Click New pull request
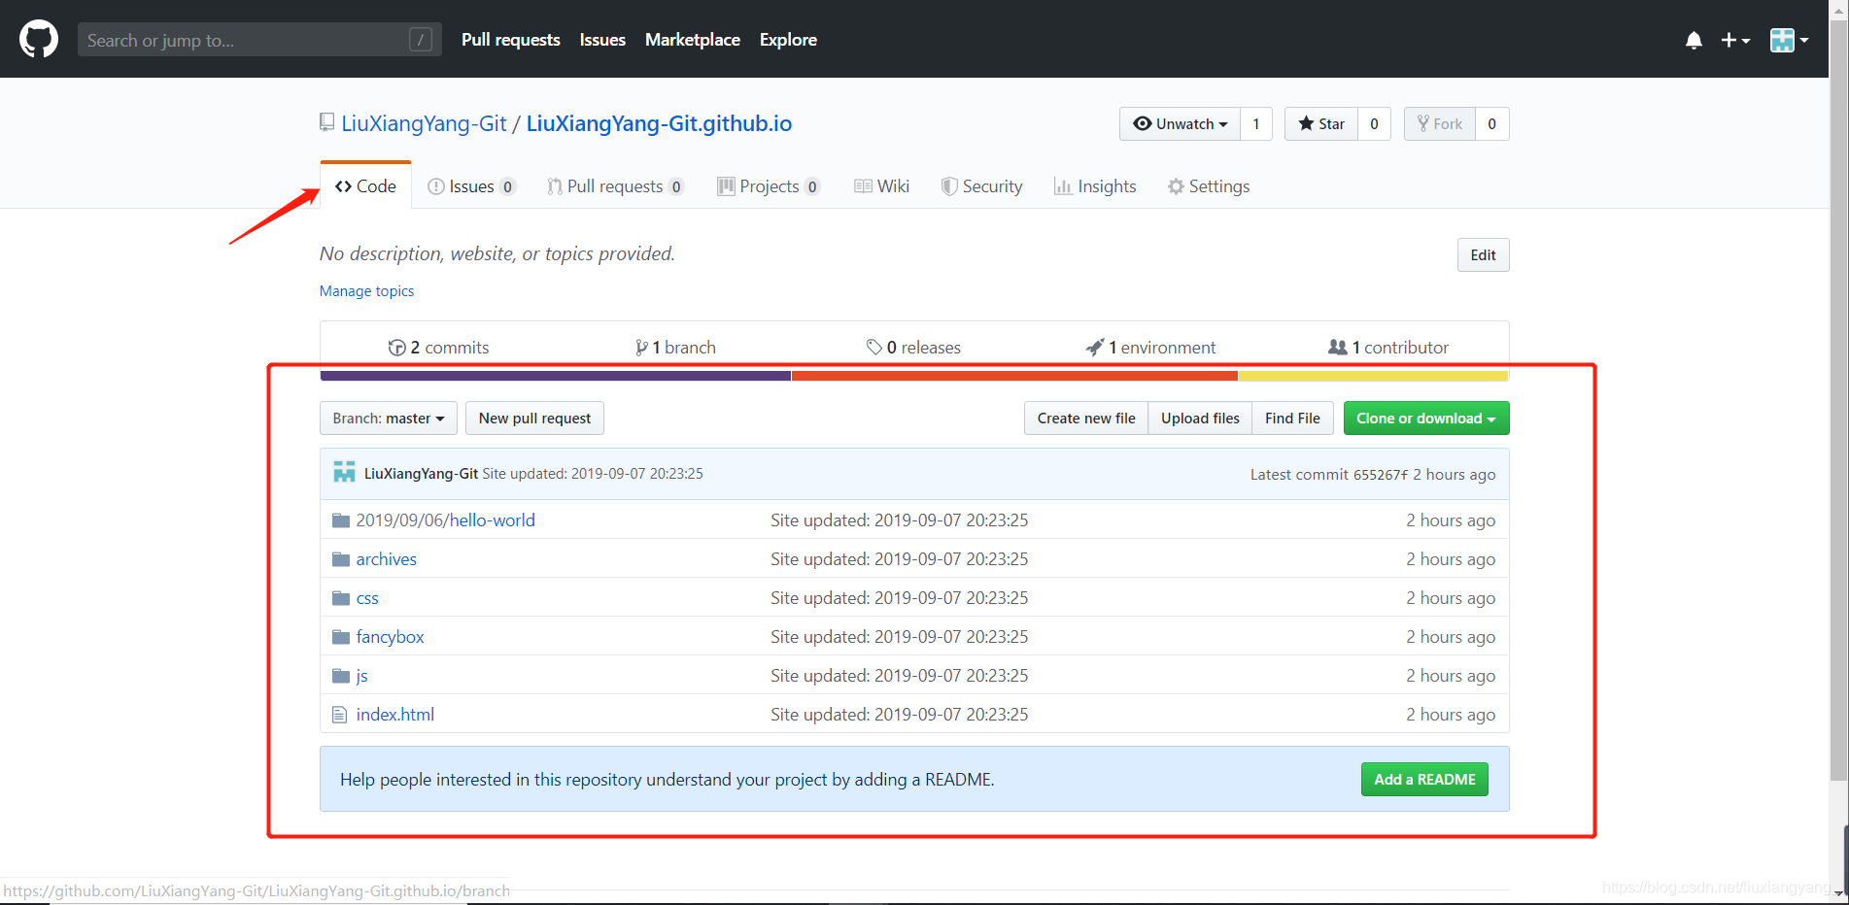Viewport: 1849px width, 905px height. click(534, 418)
